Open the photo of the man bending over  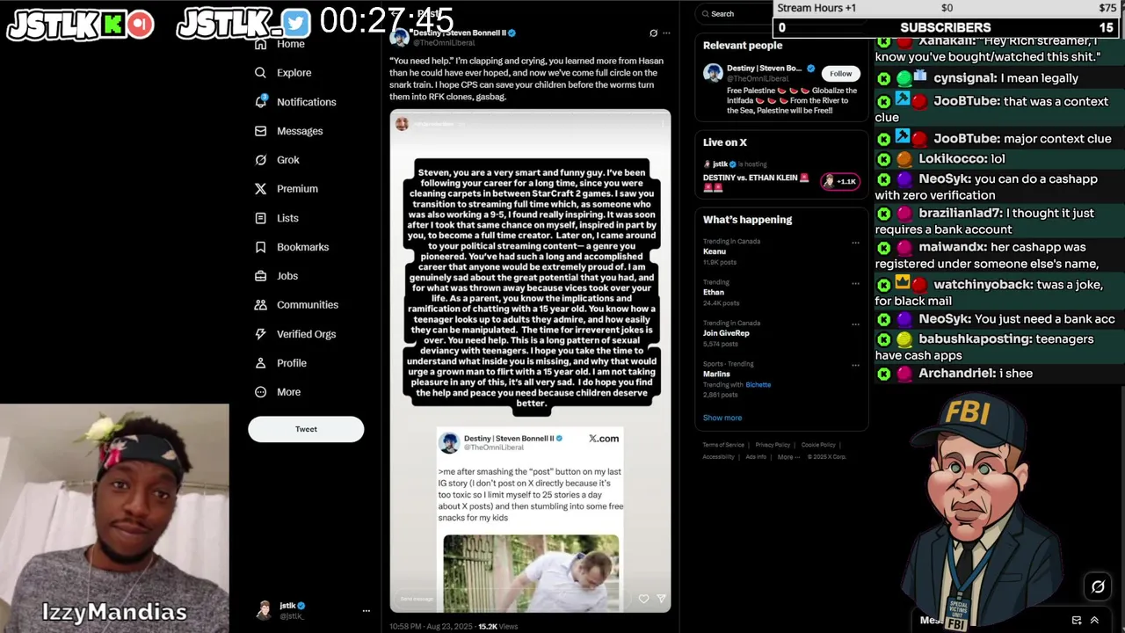[x=531, y=571]
